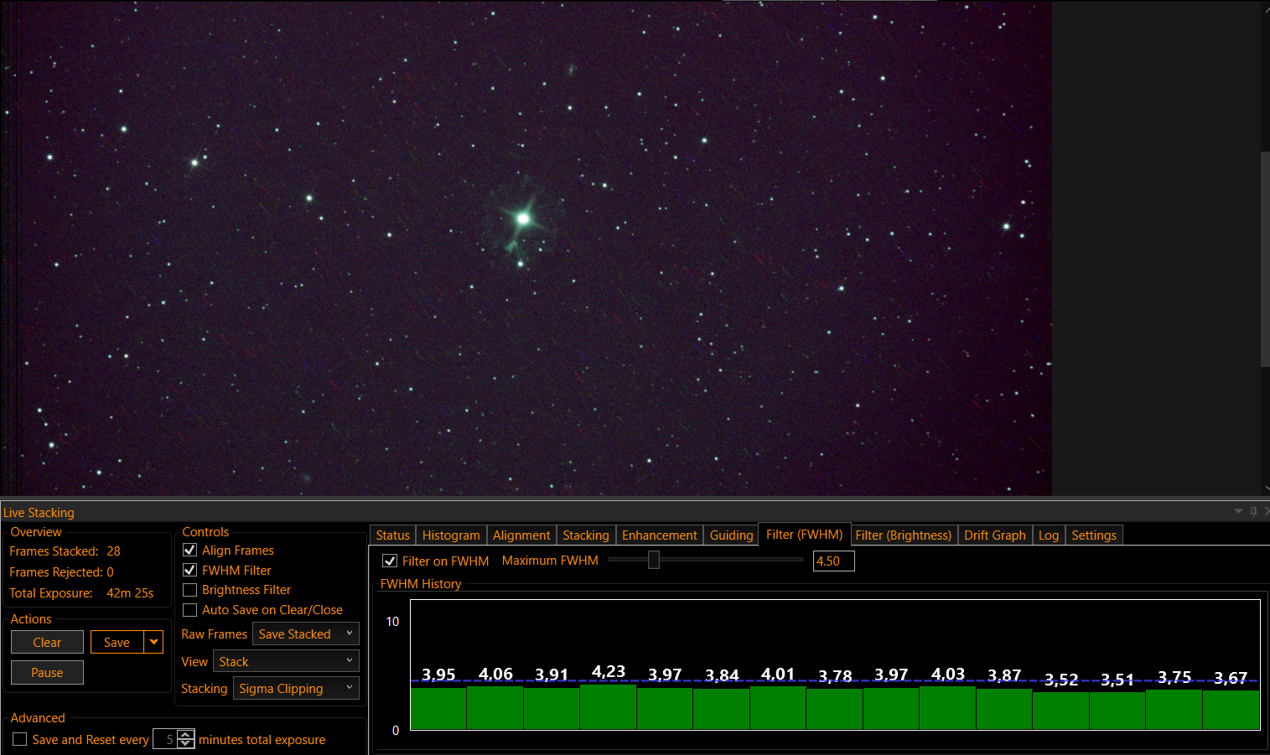The width and height of the screenshot is (1270, 755).
Task: Switch to the Histogram tab
Action: [451, 535]
